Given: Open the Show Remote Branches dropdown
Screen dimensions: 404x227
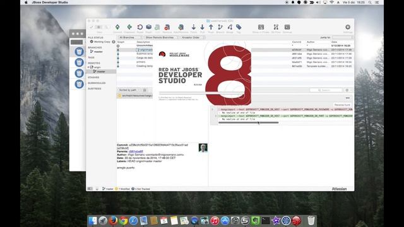Looking at the screenshot, I should pyautogui.click(x=162, y=37).
